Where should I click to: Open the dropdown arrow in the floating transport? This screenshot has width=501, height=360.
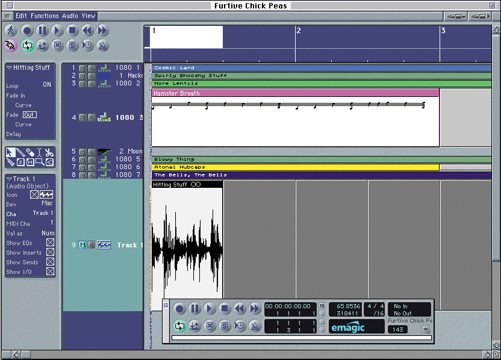426,329
